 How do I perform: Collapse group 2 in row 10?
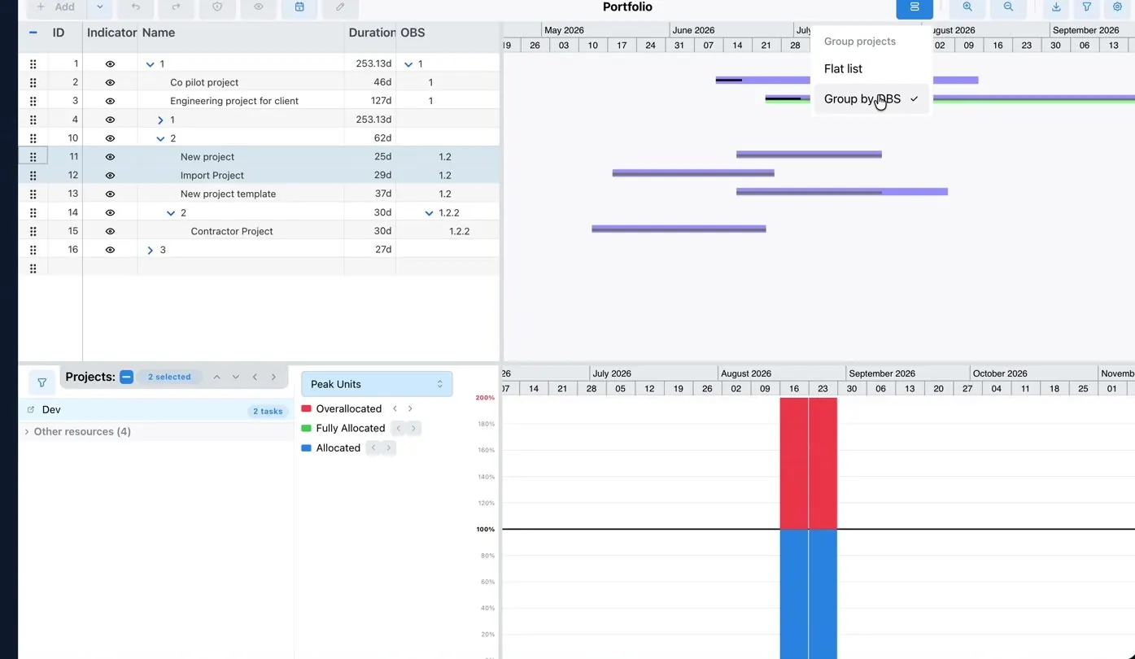160,139
